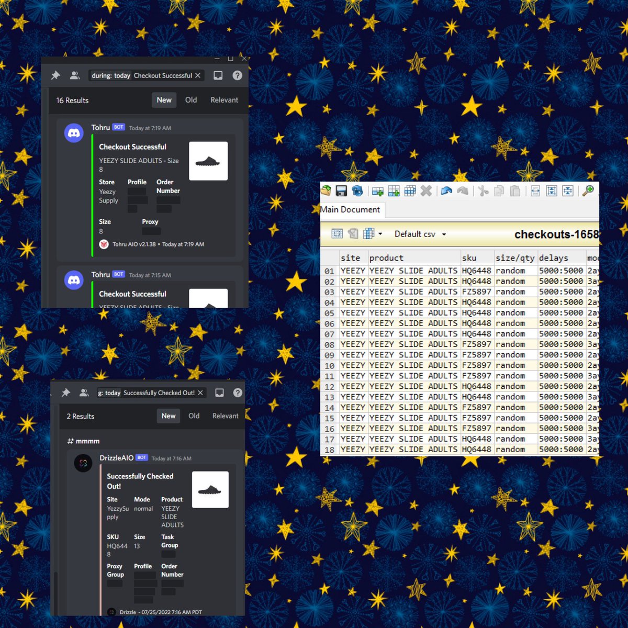
Task: Add a column using the add-column icon
Action: tap(394, 191)
